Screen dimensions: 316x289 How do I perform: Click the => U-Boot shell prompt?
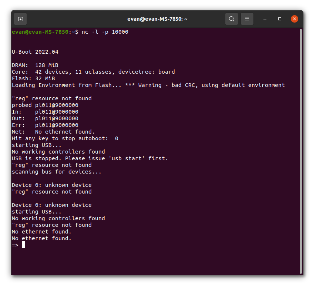[15, 245]
